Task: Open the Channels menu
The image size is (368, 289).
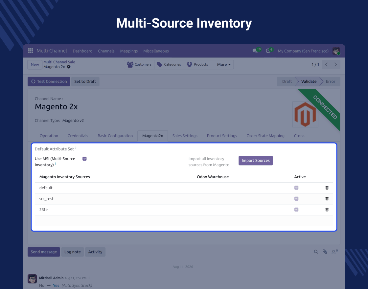Action: point(106,51)
